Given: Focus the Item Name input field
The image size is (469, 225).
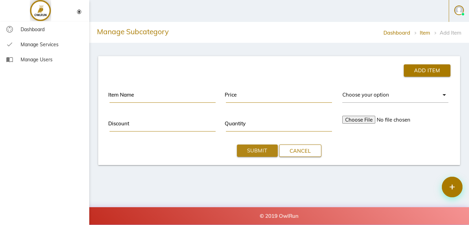Looking at the screenshot, I should [x=162, y=96].
